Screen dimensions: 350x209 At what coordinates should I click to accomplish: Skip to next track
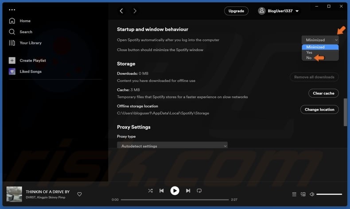point(188,191)
